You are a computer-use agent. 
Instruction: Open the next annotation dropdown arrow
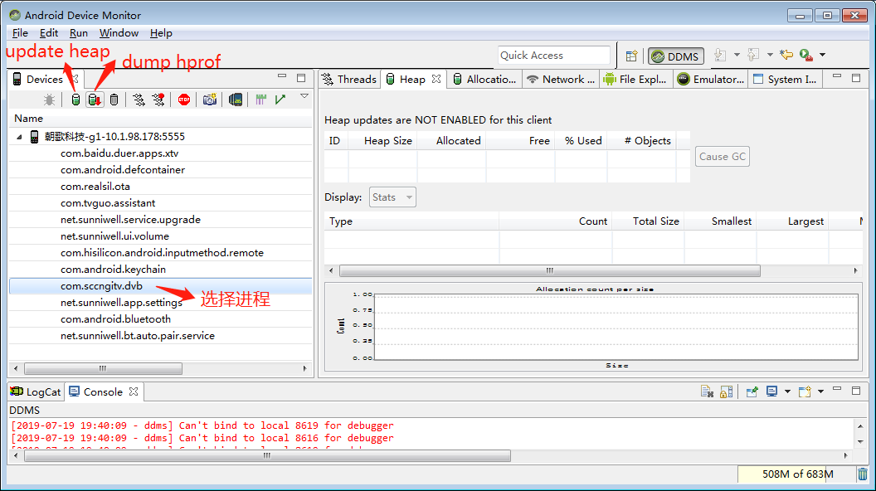(x=737, y=55)
